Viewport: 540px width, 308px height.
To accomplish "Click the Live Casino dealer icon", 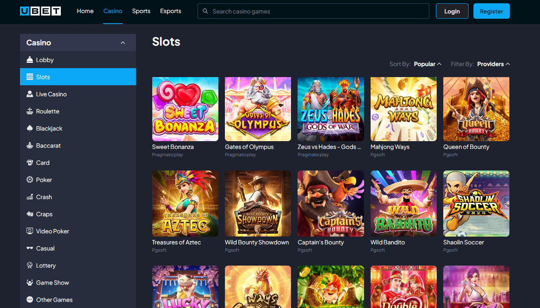I will 30,94.
